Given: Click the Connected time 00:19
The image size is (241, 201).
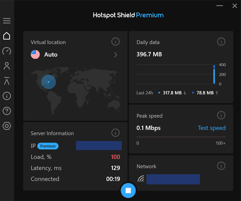Looking at the screenshot, I should (113, 179).
